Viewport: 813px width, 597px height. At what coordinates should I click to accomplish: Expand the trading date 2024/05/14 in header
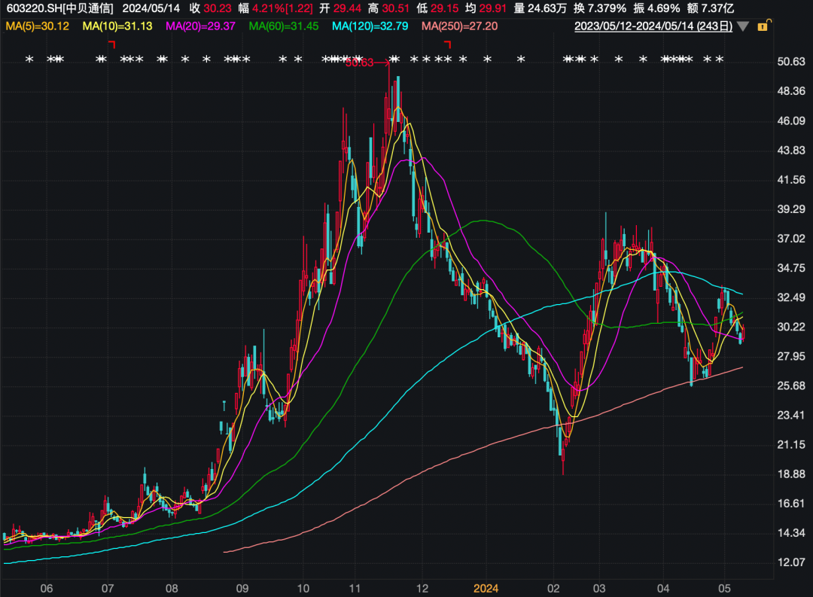[150, 8]
